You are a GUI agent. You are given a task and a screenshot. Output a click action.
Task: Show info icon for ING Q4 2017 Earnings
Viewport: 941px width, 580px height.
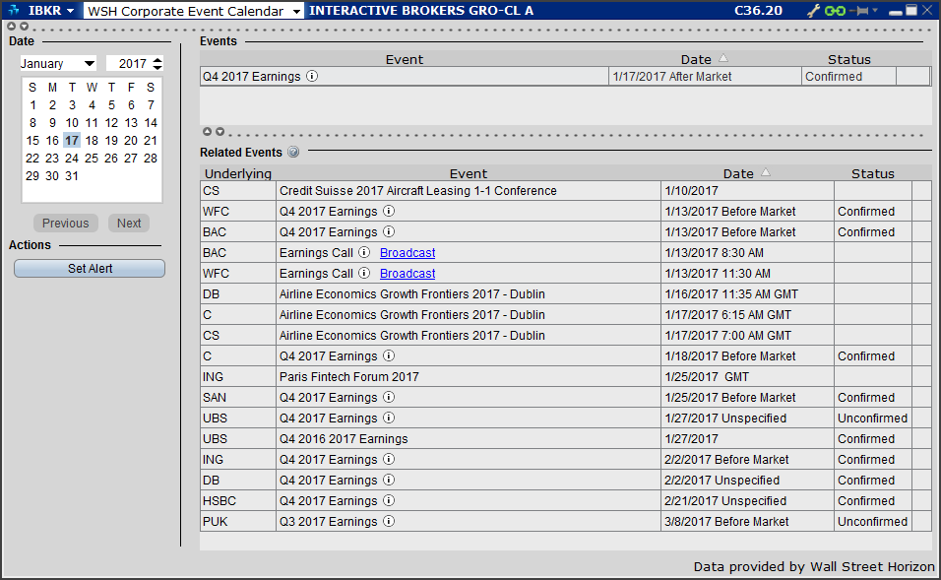(389, 459)
